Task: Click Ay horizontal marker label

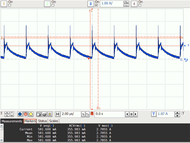Action: point(2,39)
